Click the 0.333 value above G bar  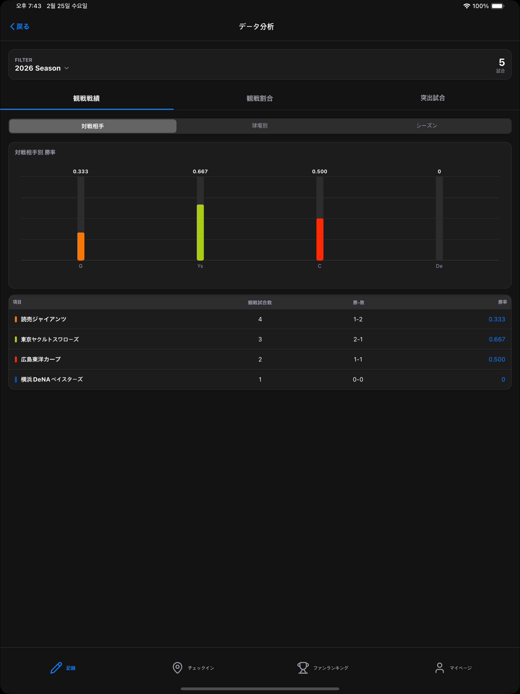(81, 171)
